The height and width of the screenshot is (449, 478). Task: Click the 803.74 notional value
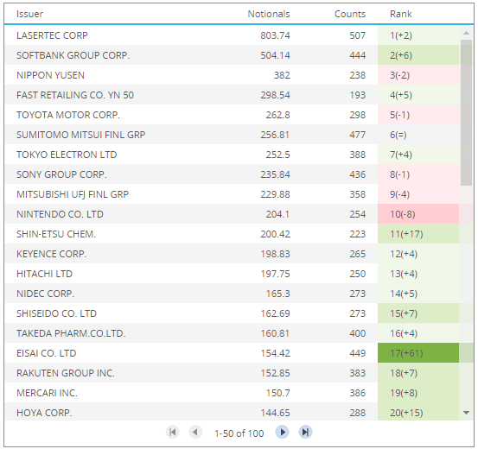tap(275, 35)
